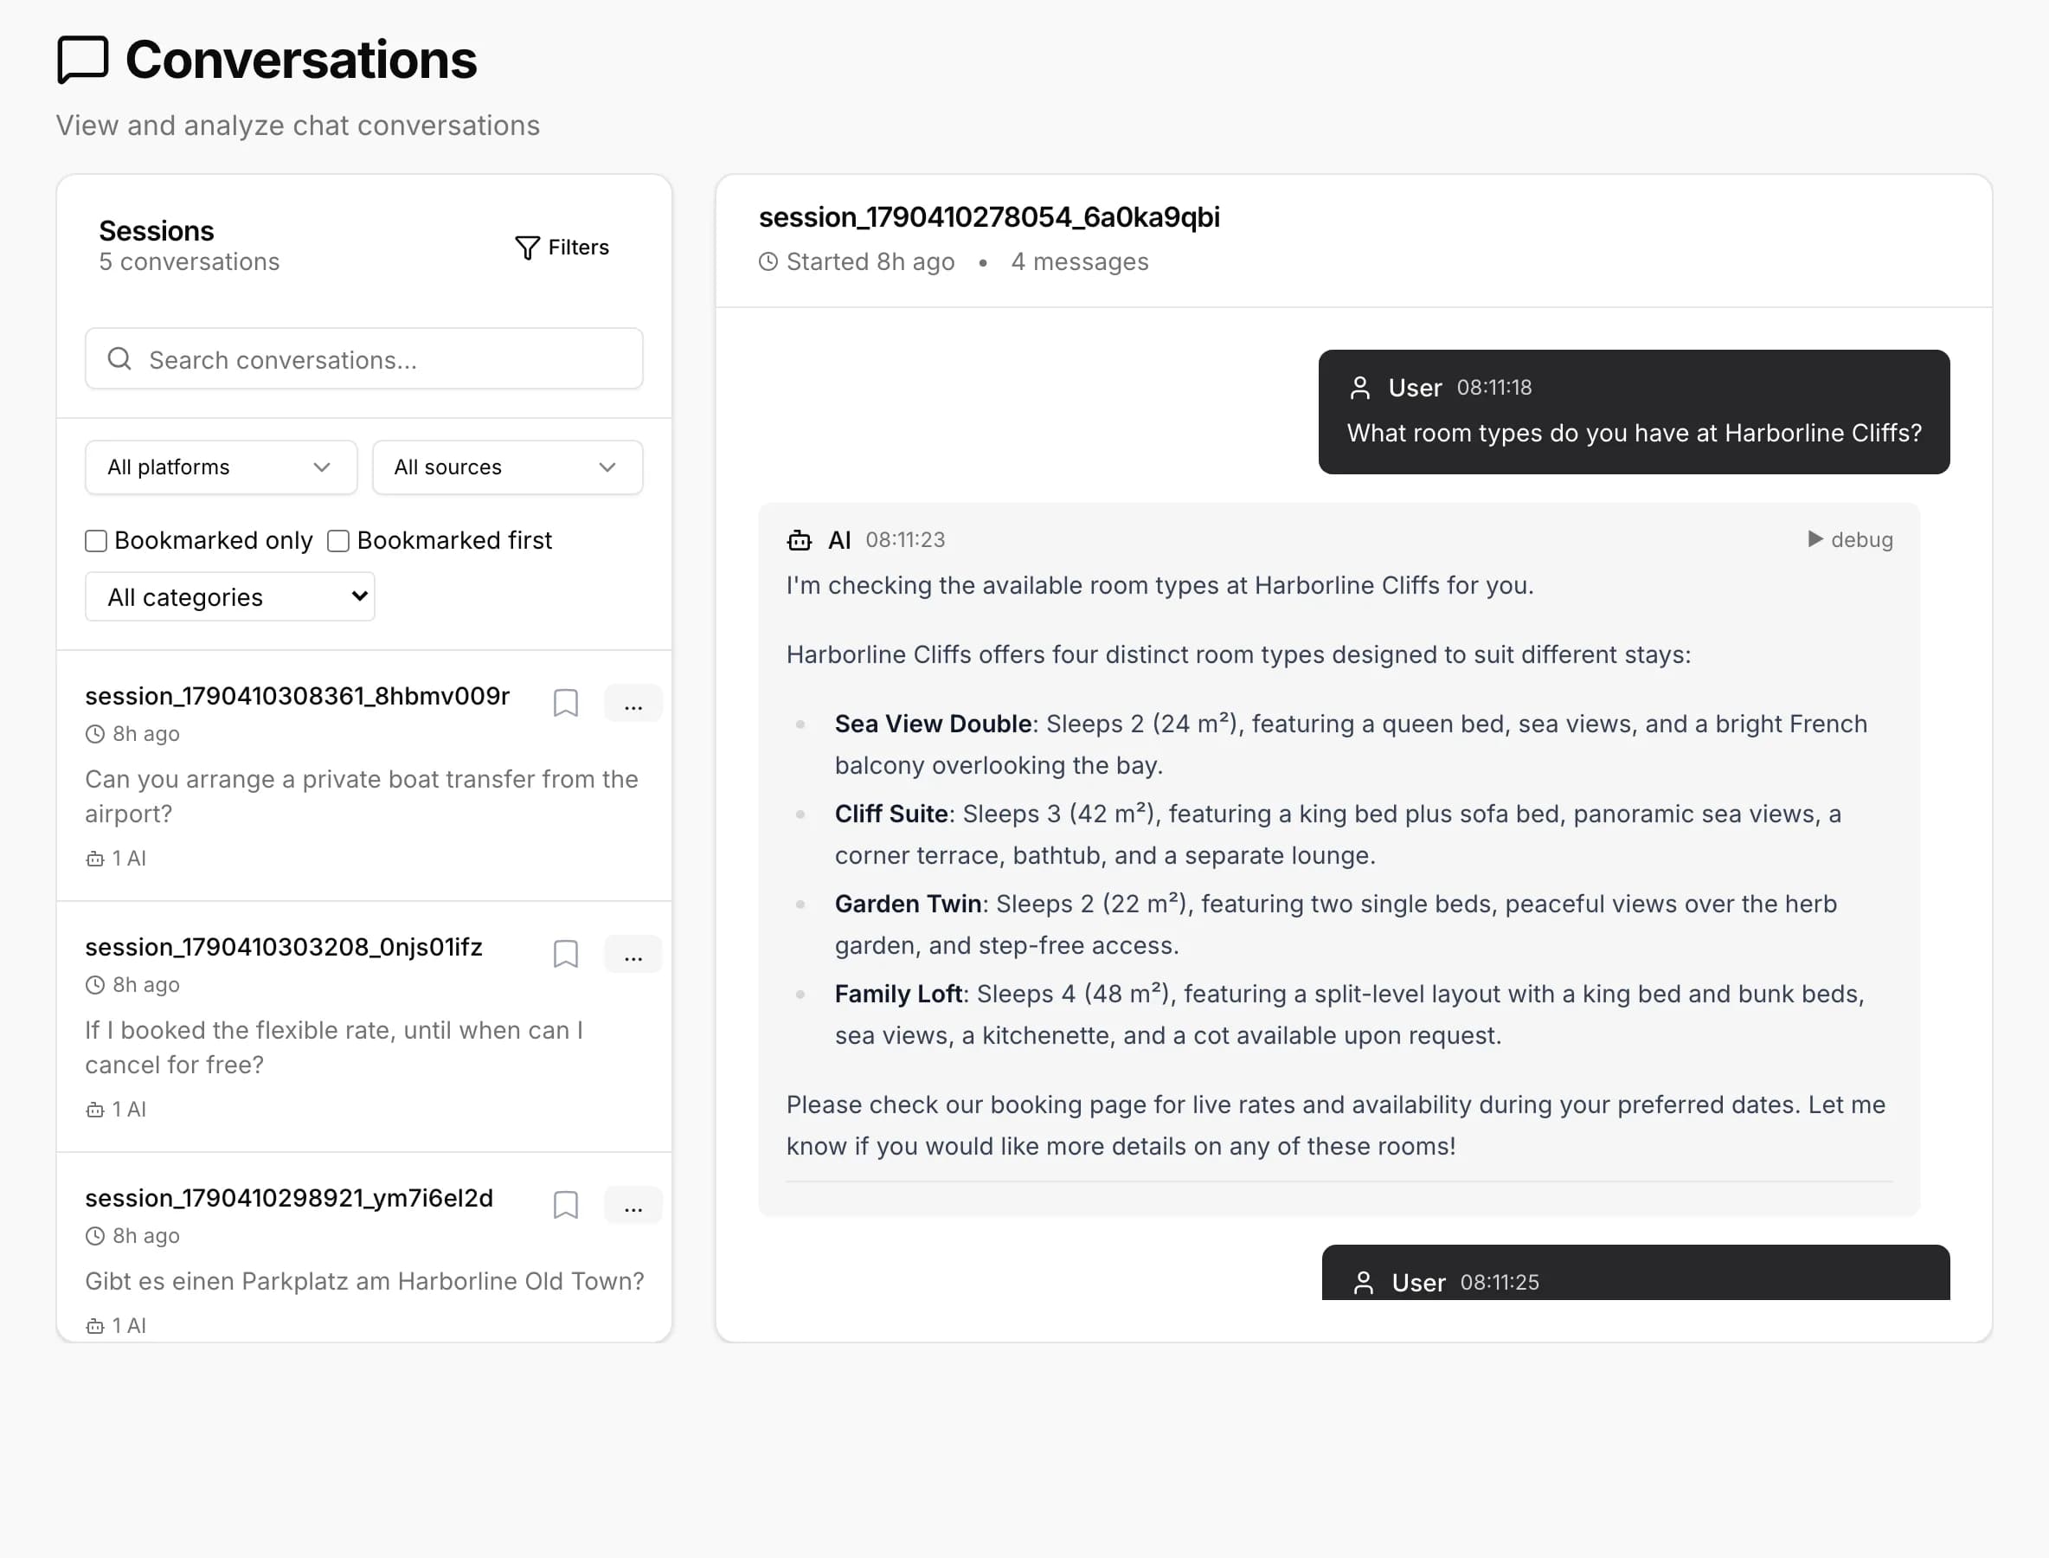Click the Family Loft room name

click(898, 995)
